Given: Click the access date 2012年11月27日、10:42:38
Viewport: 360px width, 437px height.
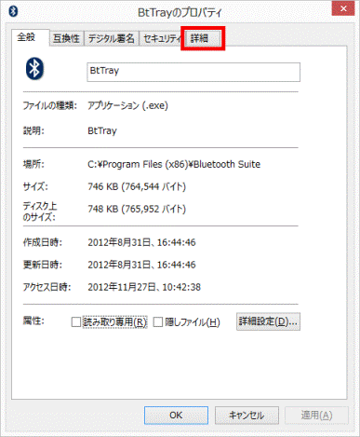Looking at the screenshot, I should (144, 287).
